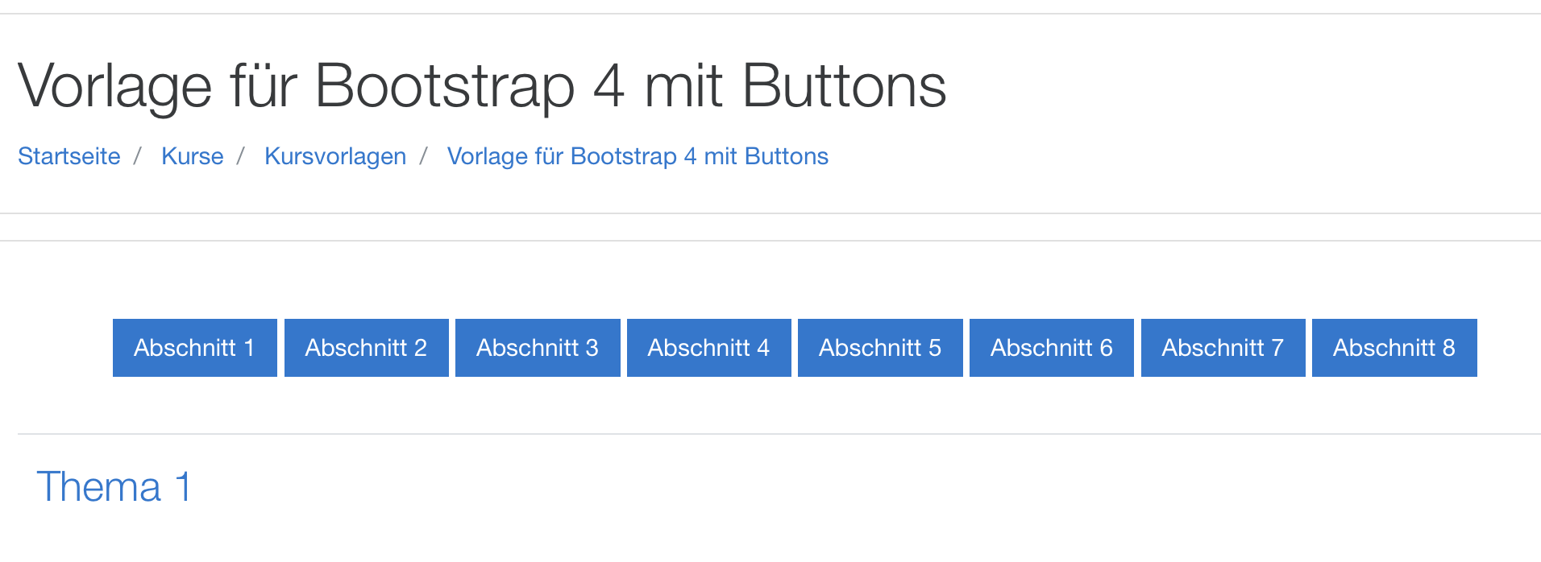Image resolution: width=1541 pixels, height=562 pixels.
Task: Go to Kurse in the breadcrumb
Action: tap(192, 156)
